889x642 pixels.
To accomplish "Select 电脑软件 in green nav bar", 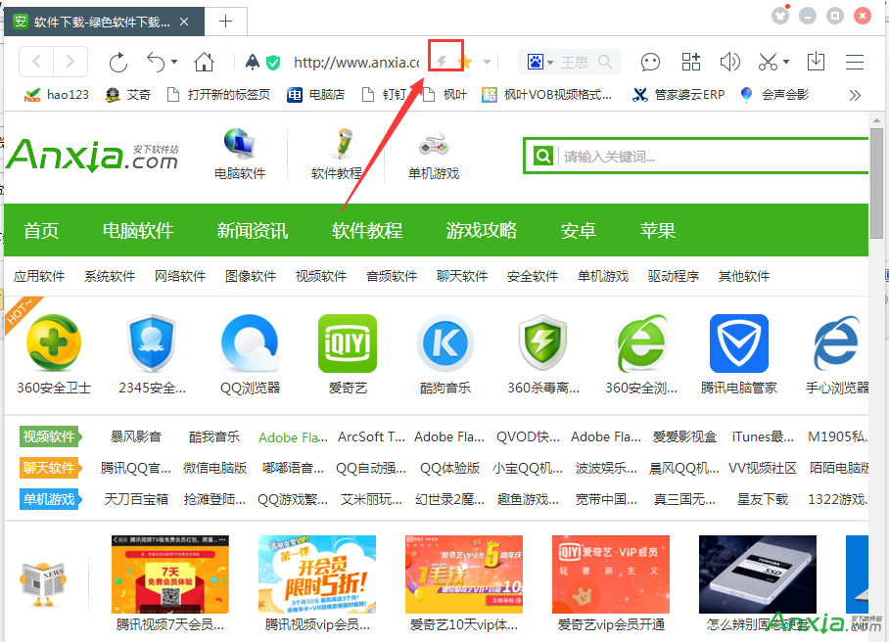I will 138,231.
